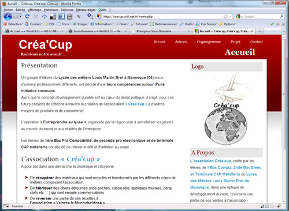Image resolution: width=289 pixels, height=211 pixels.
Task: Switch to Accueil World LCL tab
Action: [x=34, y=31]
